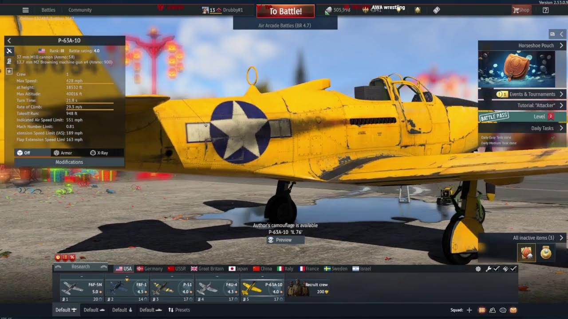Open the help question mark icon
This screenshot has width=568, height=319.
(x=545, y=10)
